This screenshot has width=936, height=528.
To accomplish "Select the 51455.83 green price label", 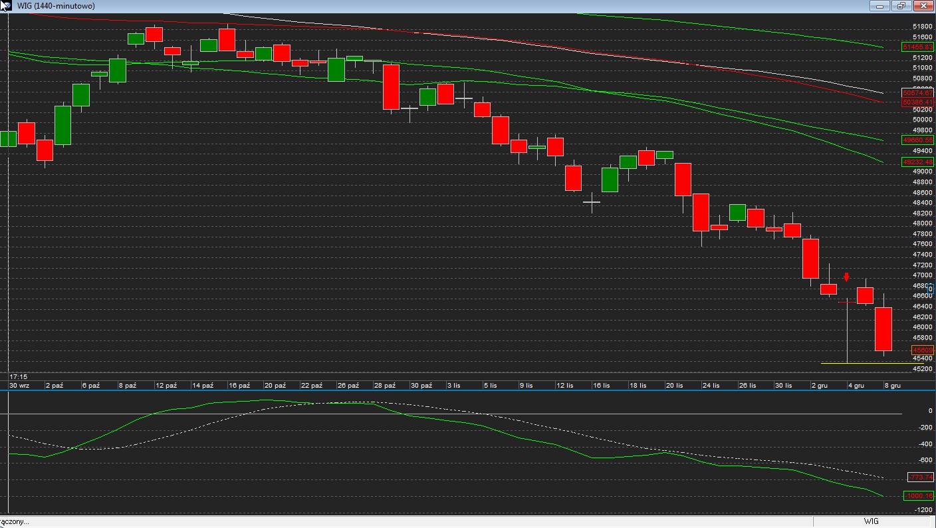I will [917, 47].
